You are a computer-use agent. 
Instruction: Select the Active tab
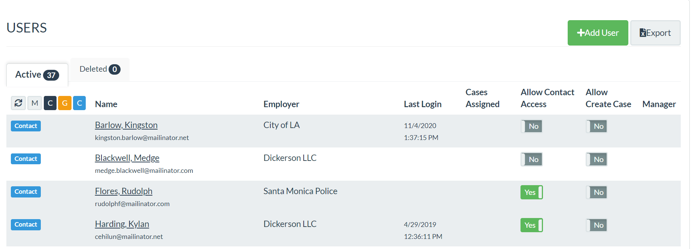click(36, 75)
